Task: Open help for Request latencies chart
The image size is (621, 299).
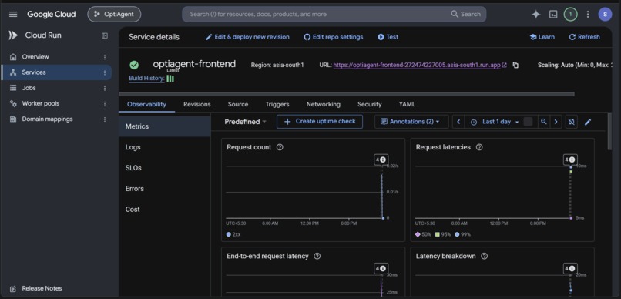Action: 479,147
